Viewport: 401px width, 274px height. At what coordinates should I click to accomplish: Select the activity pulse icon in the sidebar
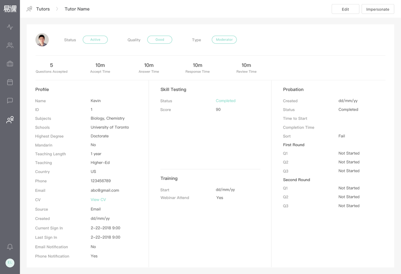(x=10, y=27)
